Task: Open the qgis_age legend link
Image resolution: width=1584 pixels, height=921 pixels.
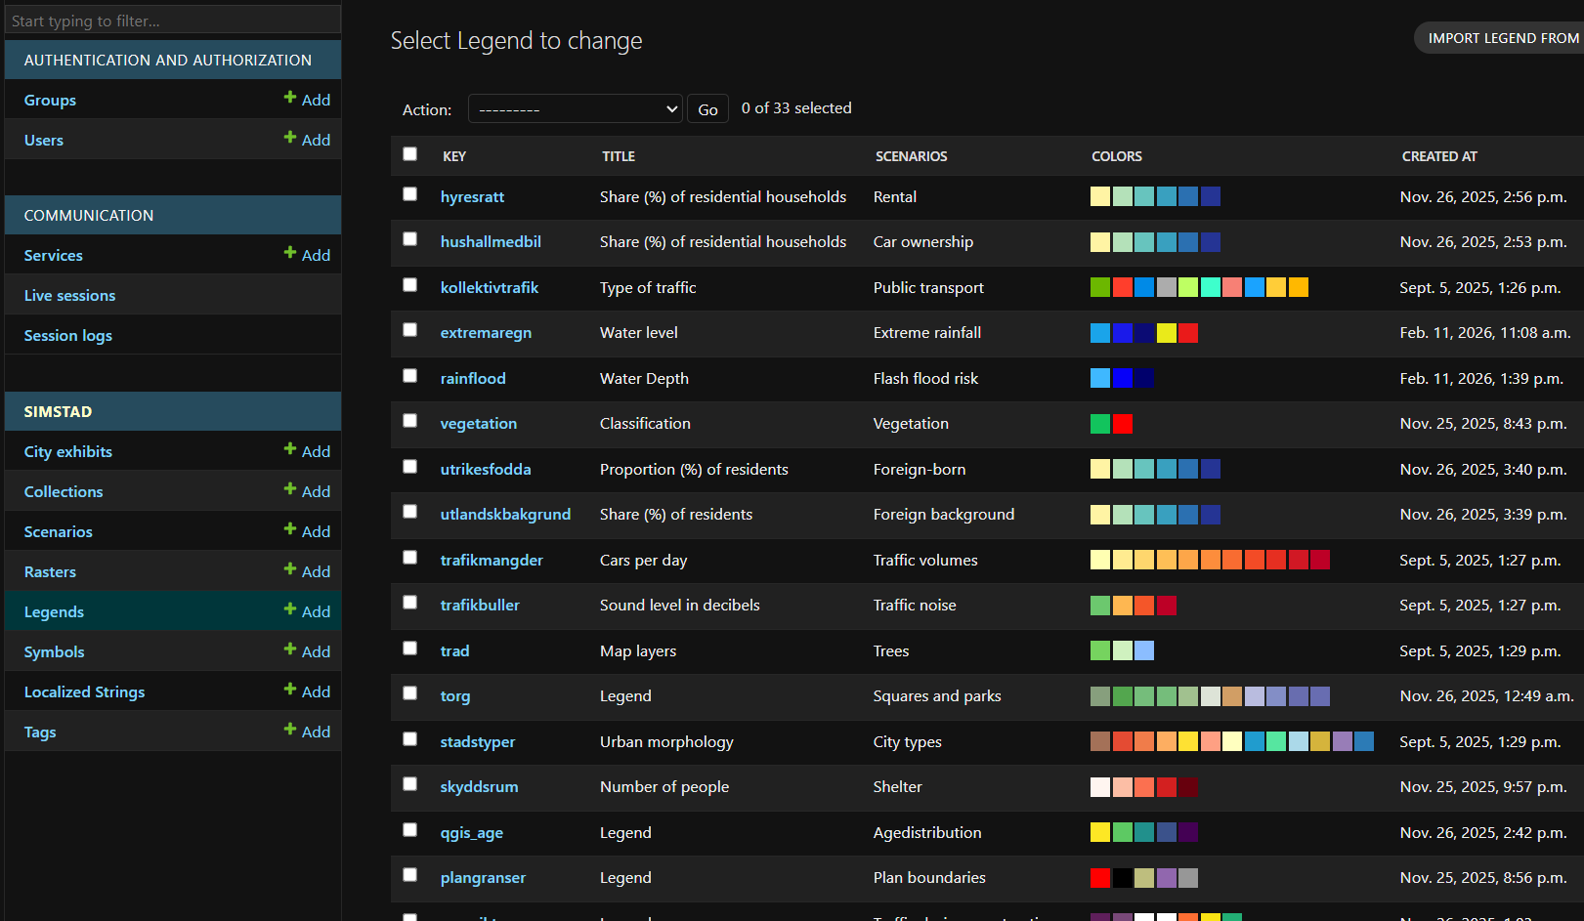Action: [472, 832]
